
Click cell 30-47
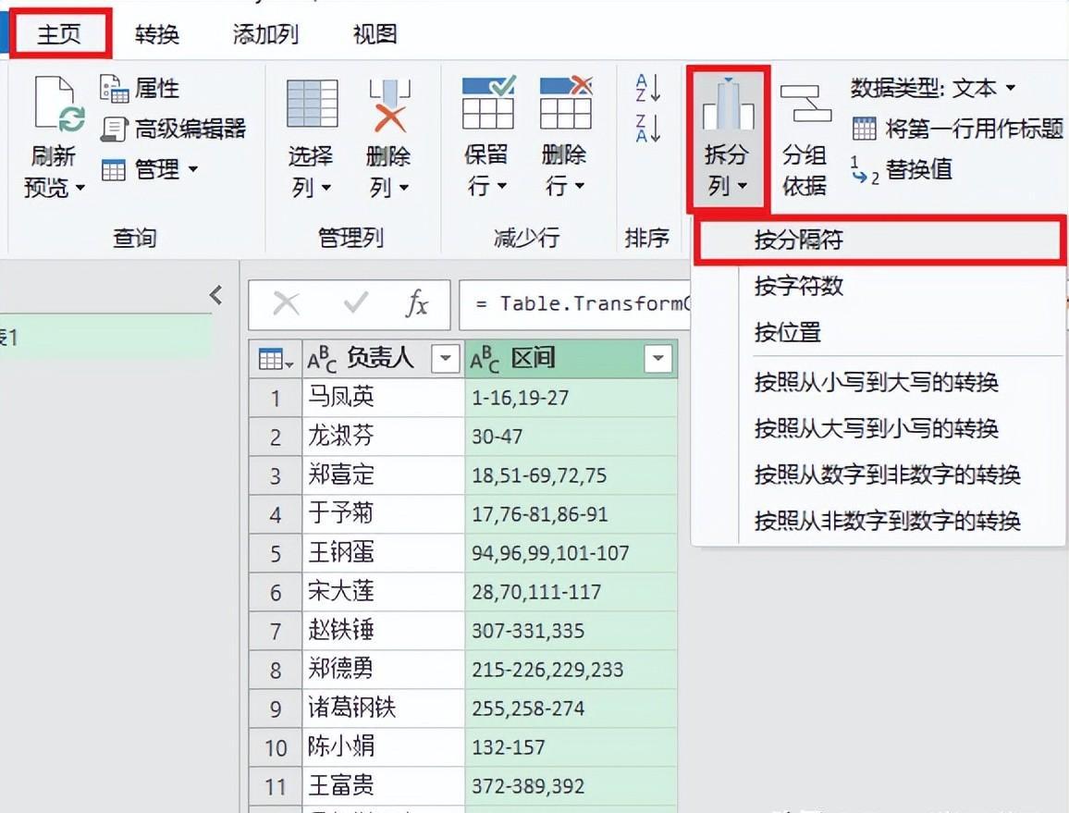(571, 436)
